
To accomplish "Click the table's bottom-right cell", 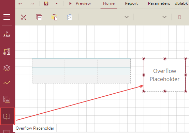I will point(114,79).
